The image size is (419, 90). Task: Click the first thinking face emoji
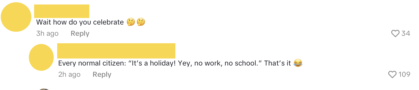tap(131, 22)
